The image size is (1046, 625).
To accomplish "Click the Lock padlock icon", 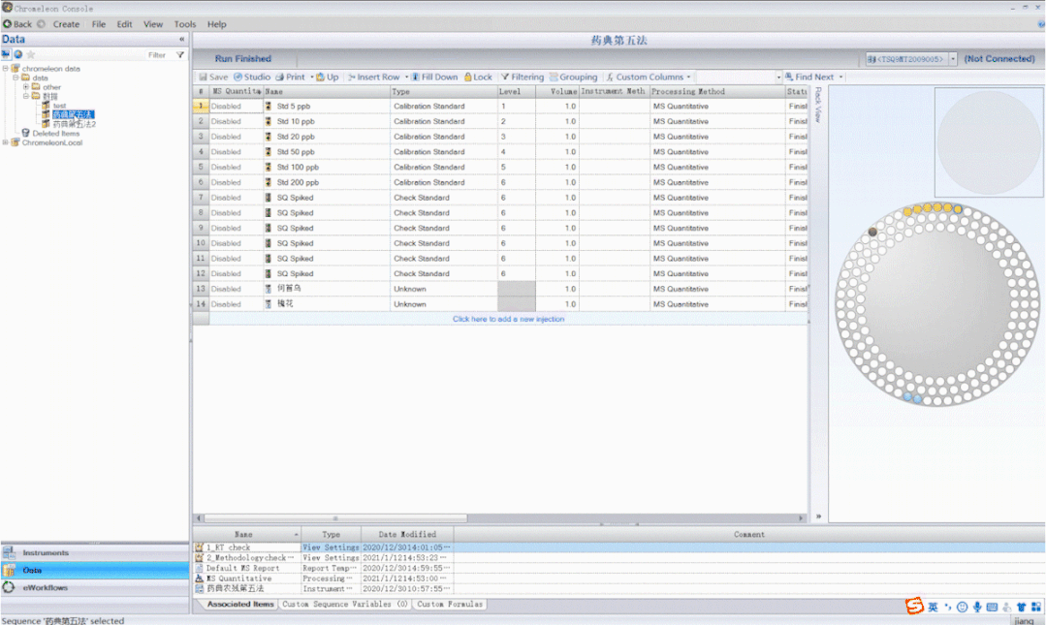I will pos(468,77).
